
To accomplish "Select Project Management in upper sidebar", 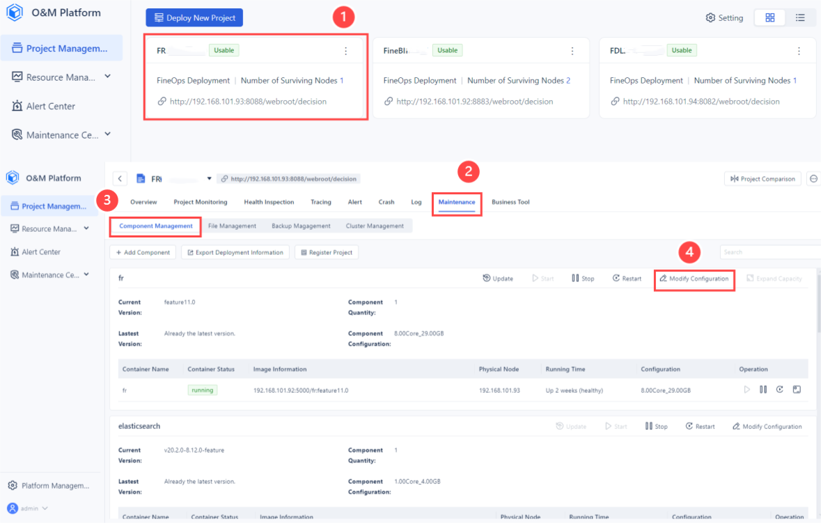I will [61, 48].
